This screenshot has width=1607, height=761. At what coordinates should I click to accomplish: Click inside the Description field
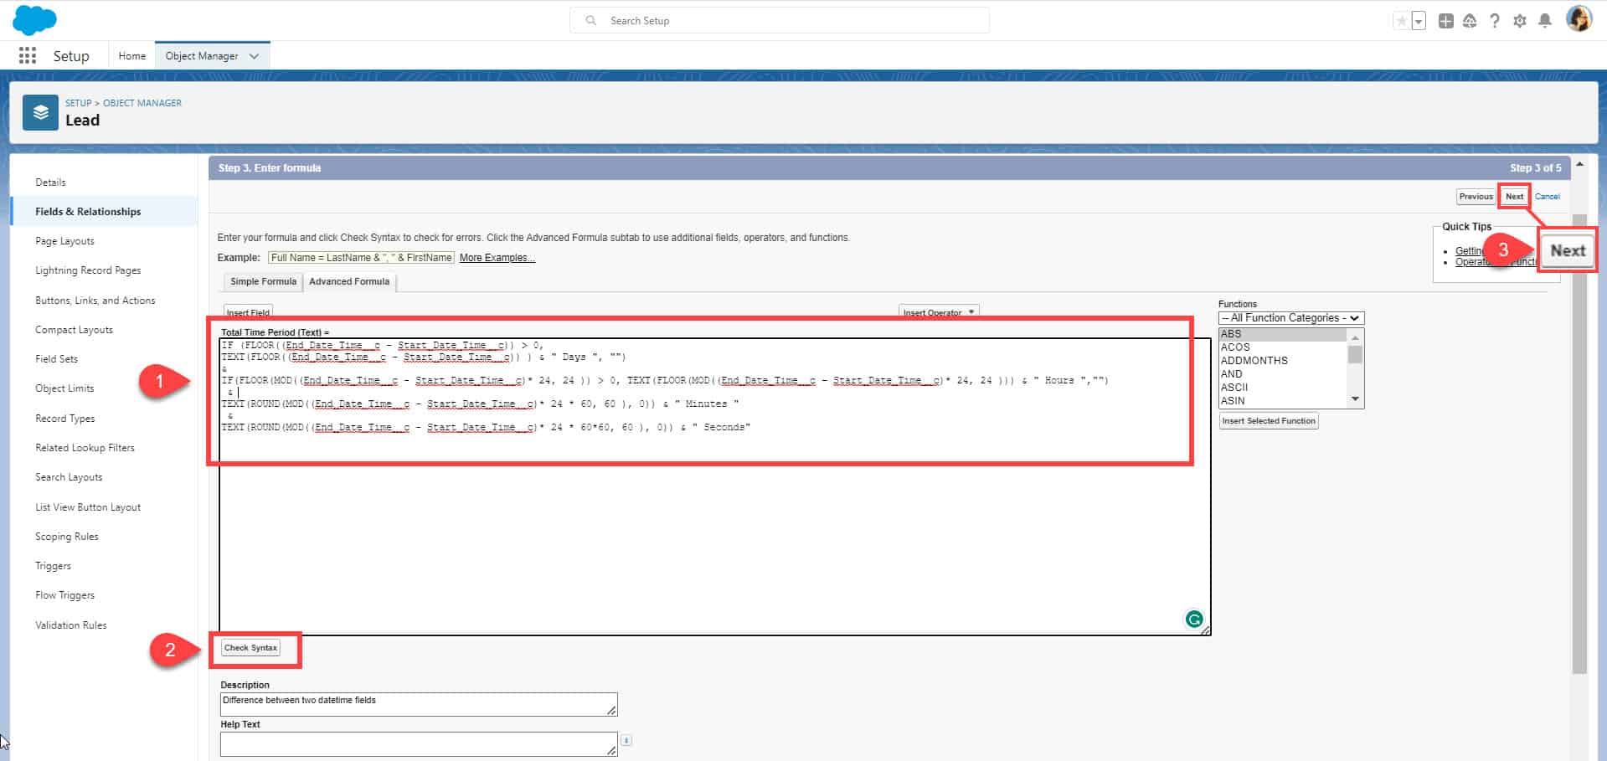[x=417, y=703]
